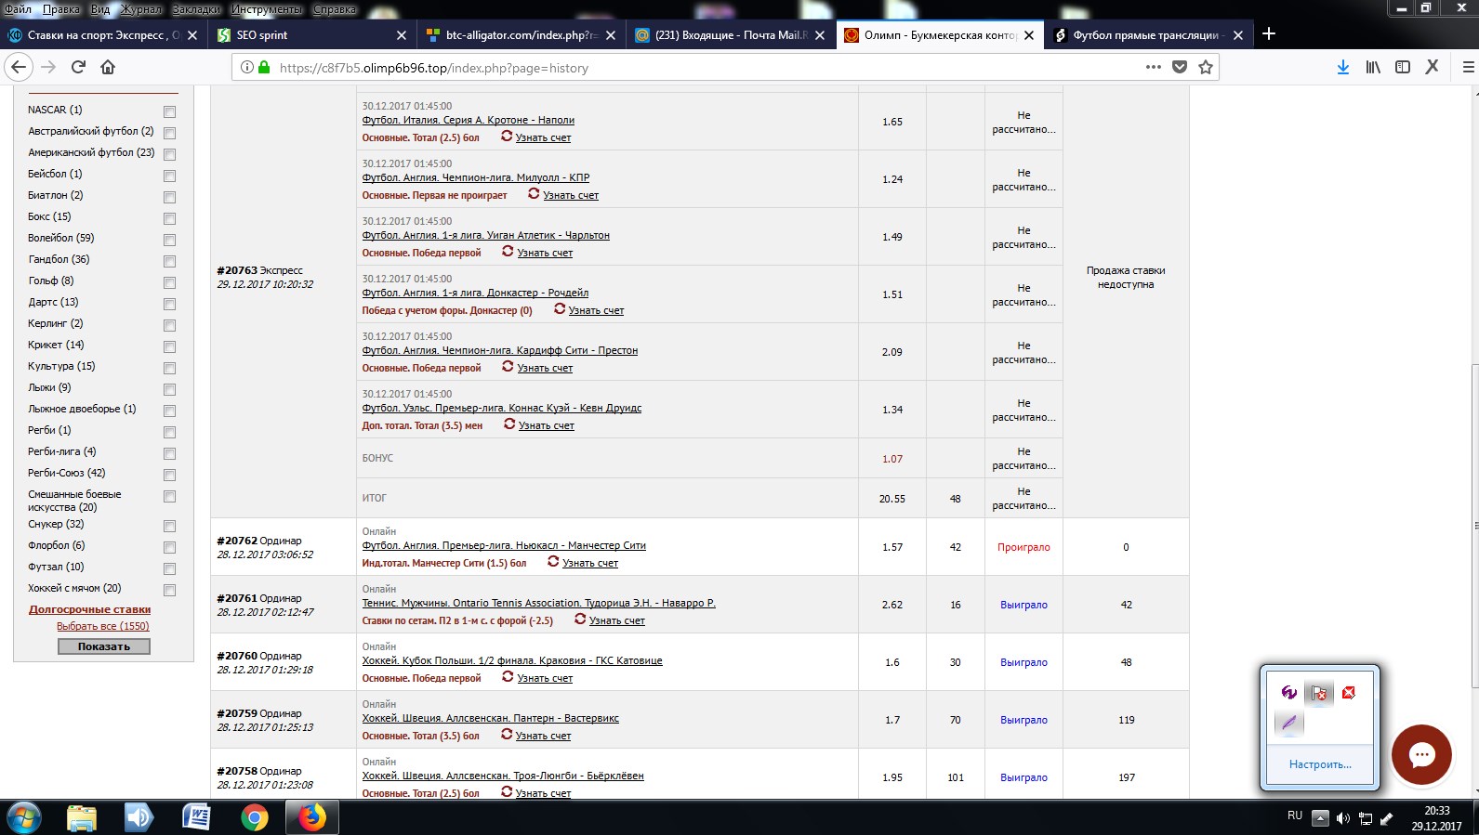The height and width of the screenshot is (835, 1479).
Task: Click Настроить... in tray popup
Action: click(x=1320, y=764)
